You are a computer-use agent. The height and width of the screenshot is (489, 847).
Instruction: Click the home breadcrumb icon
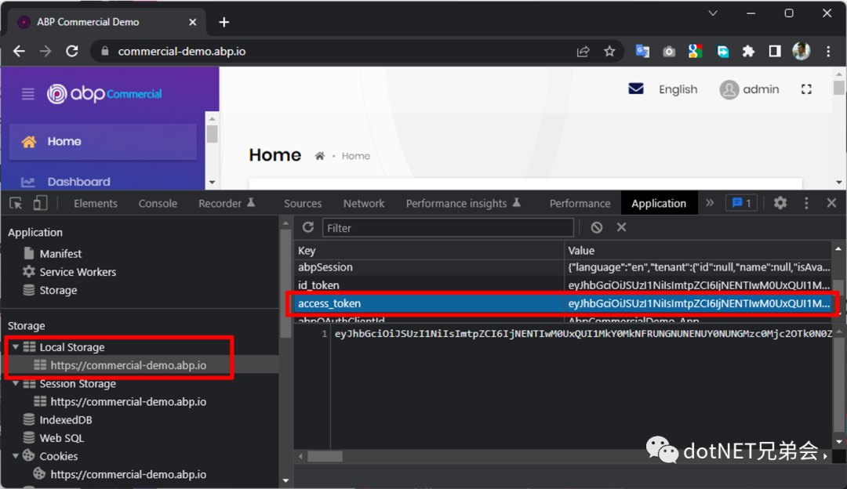point(320,156)
